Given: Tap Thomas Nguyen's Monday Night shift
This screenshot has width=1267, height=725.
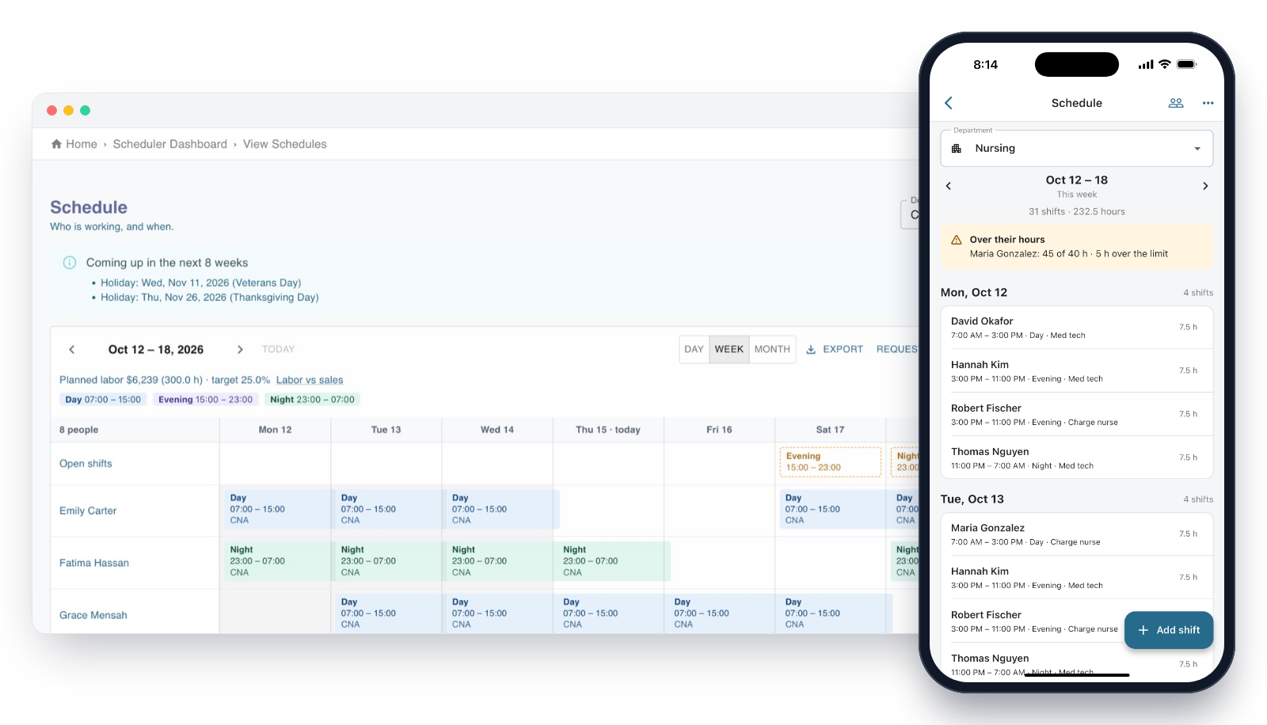Looking at the screenshot, I should click(1077, 458).
